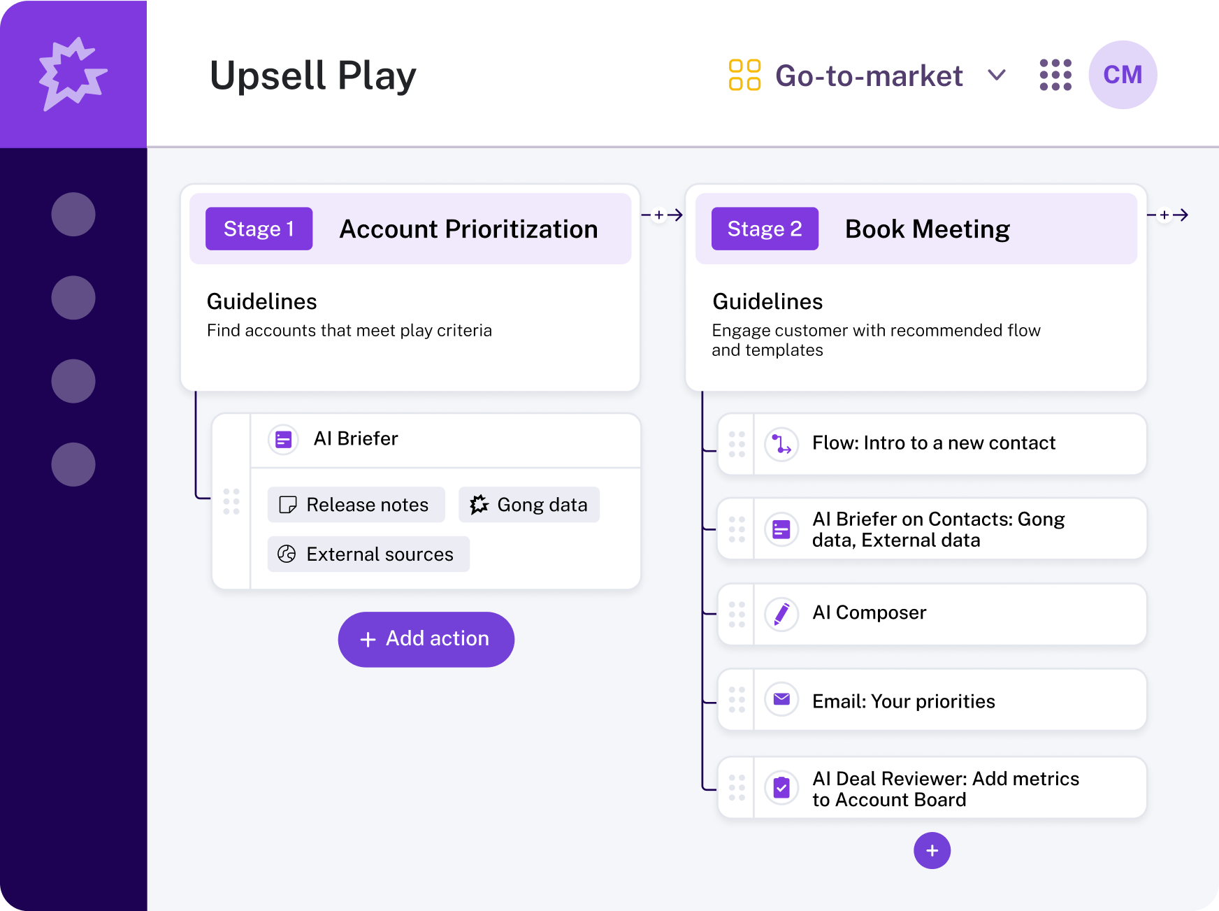Open the CM profile avatar
Viewport: 1219px width, 911px height.
(1122, 75)
